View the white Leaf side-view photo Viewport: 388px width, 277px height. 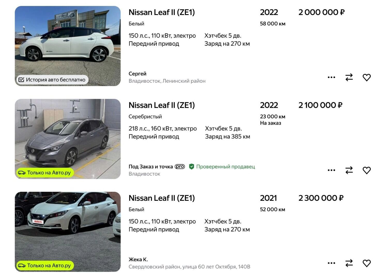[x=68, y=41]
